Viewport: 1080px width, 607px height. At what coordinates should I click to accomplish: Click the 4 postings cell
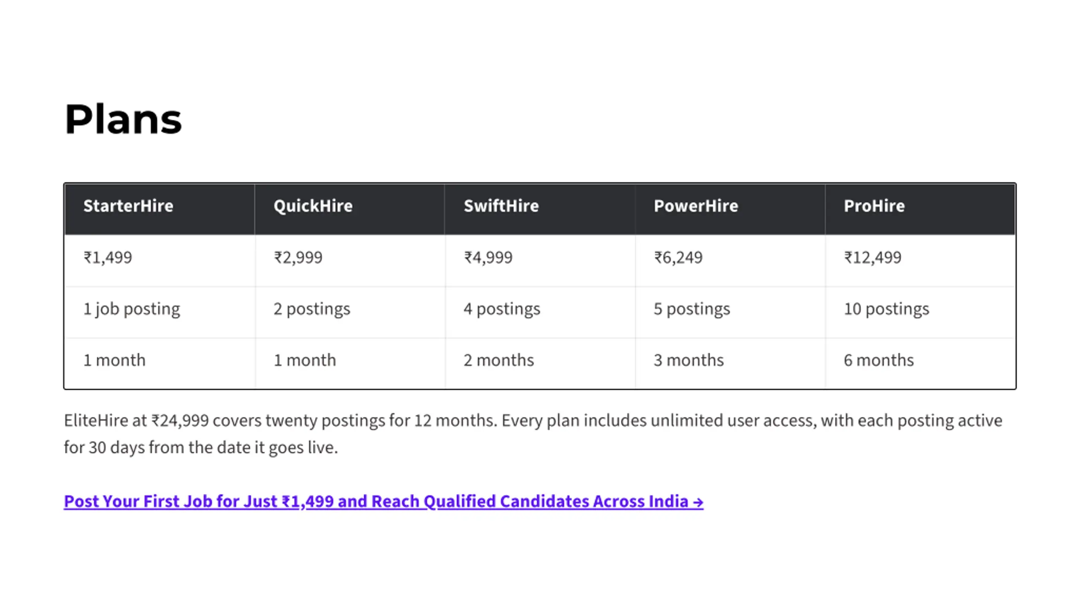[540, 312]
